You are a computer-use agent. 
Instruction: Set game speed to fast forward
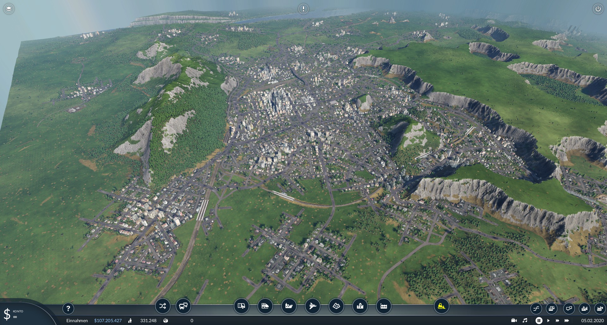[557, 321]
